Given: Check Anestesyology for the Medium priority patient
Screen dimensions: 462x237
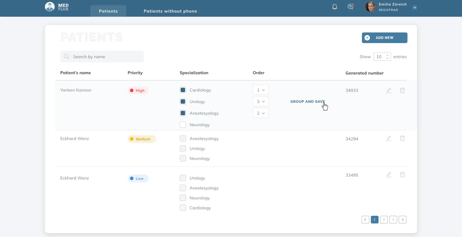Looking at the screenshot, I should coord(183,138).
